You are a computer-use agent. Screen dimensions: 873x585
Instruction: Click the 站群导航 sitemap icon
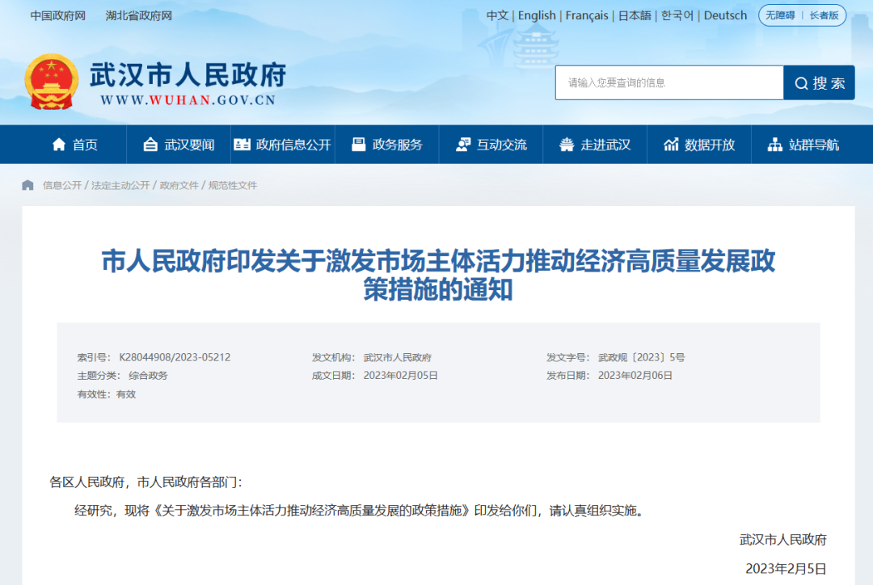point(775,145)
